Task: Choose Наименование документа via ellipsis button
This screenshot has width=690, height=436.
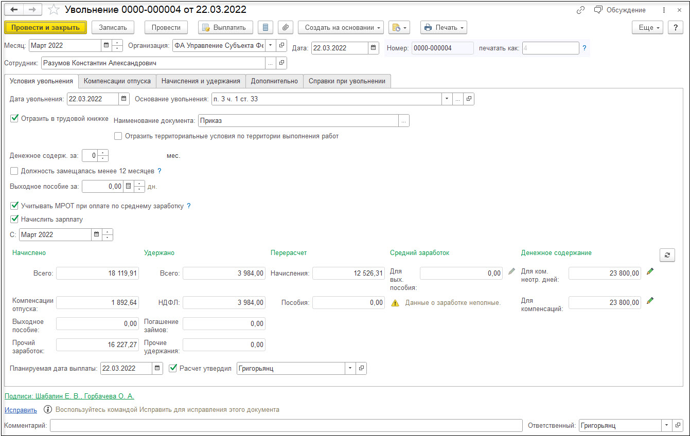Action: click(404, 120)
